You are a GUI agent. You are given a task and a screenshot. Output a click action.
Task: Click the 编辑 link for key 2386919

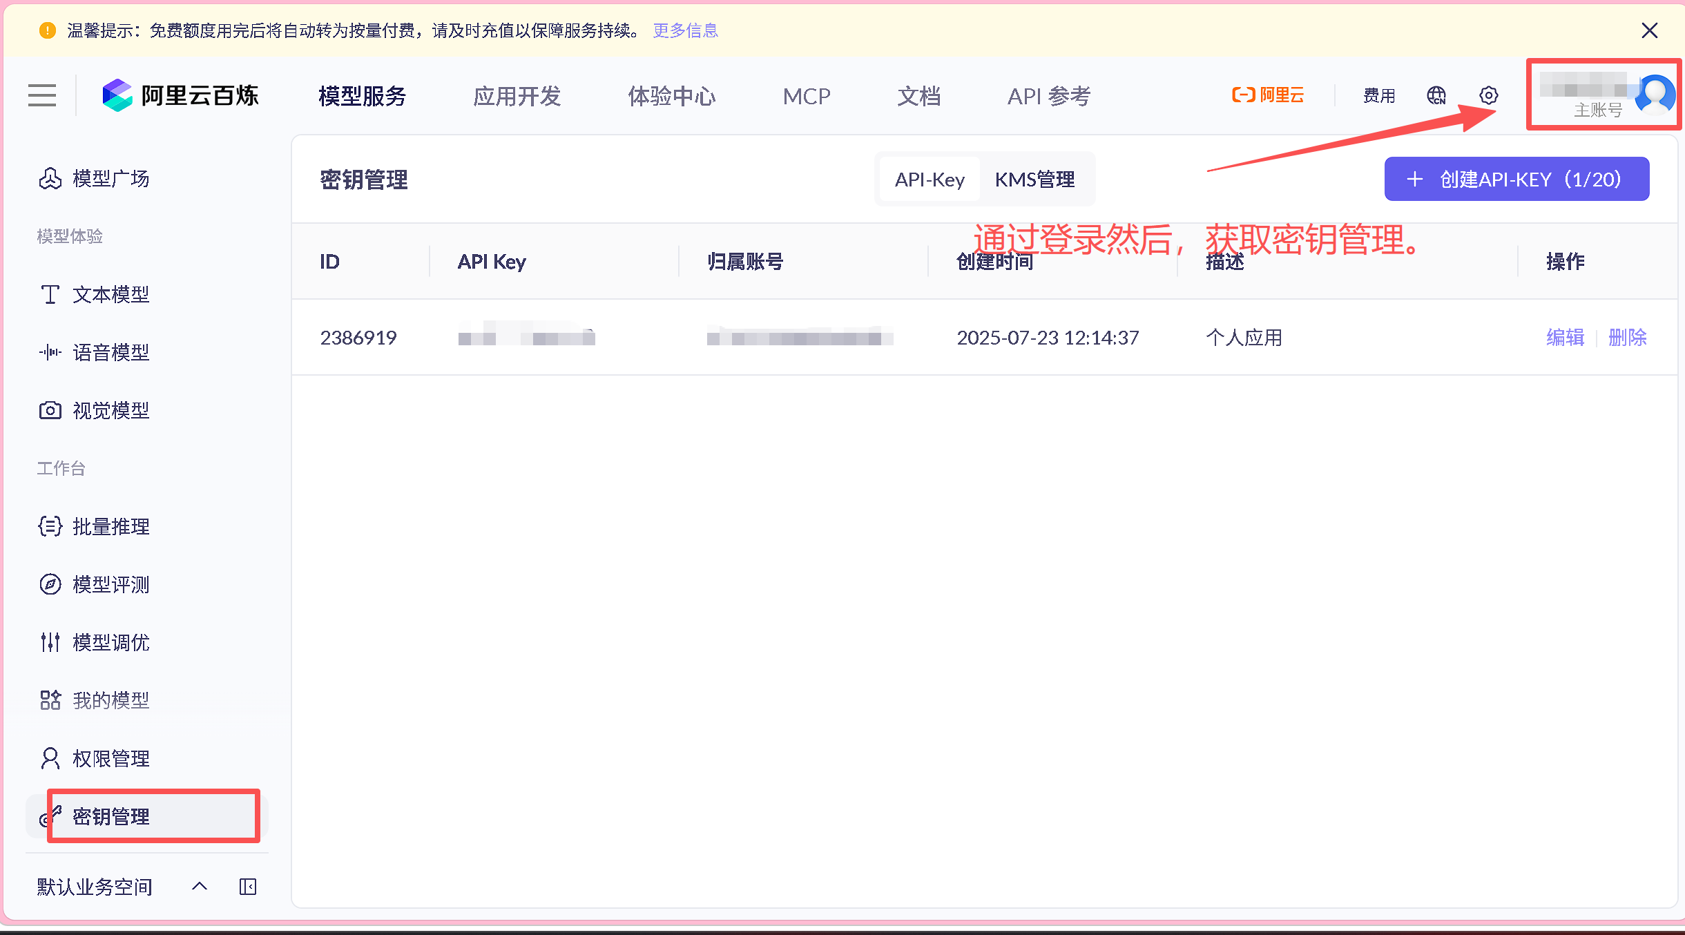(x=1565, y=338)
